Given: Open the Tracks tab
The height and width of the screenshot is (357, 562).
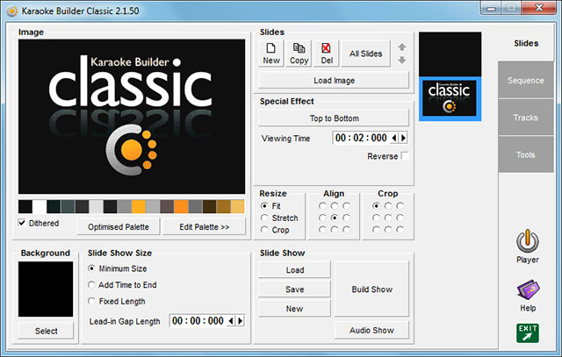Looking at the screenshot, I should click(x=525, y=118).
